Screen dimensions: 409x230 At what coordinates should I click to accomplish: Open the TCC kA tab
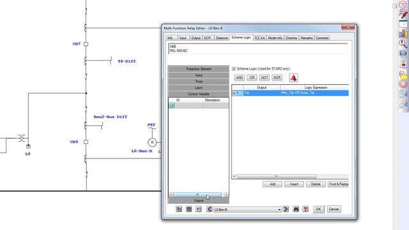coord(259,38)
